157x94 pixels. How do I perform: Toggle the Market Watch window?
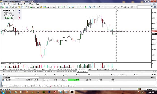coord(12,7)
